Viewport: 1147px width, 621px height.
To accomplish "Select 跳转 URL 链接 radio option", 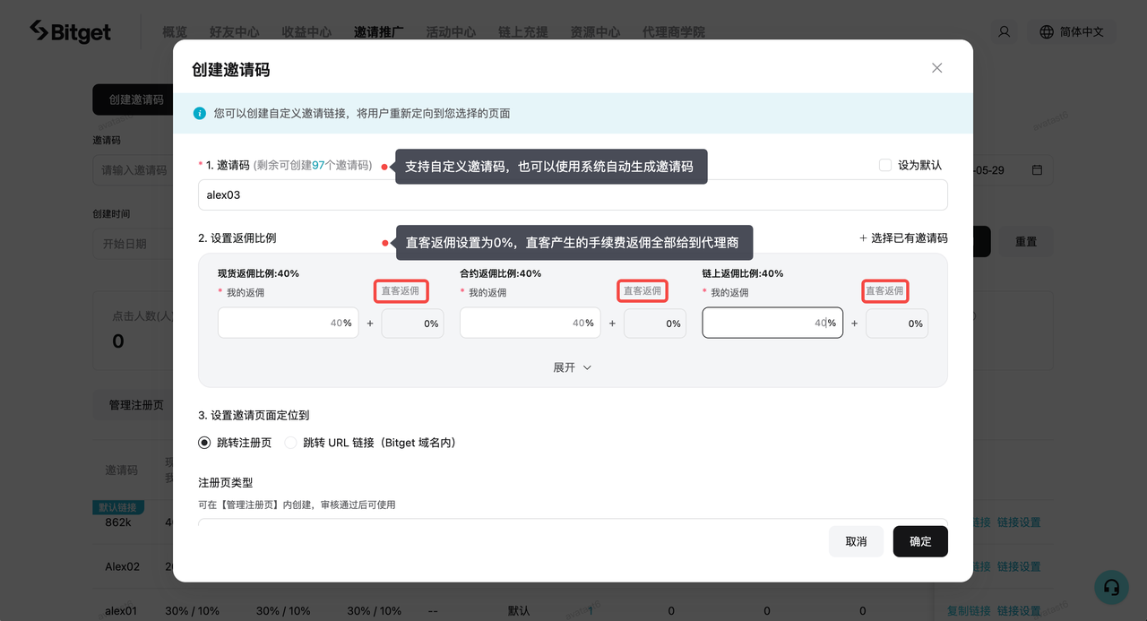I will pos(290,443).
